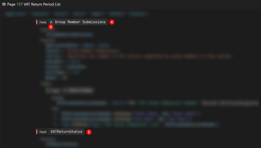Image resolution: width=261 pixels, height=148 pixels.
Task: Open the Group Member Submissions field name
Action: coord(80,22)
